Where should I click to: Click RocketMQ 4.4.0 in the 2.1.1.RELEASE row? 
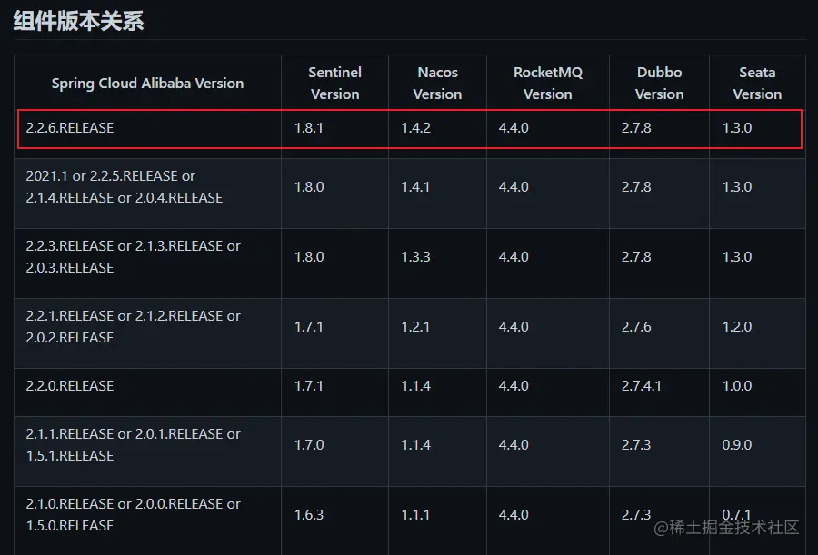[x=514, y=444]
